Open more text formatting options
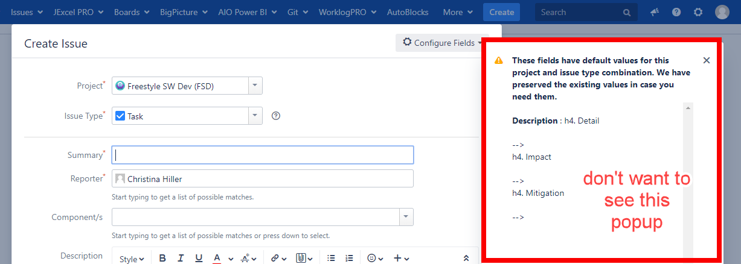Screen dimensions: 741x264 coord(247,258)
